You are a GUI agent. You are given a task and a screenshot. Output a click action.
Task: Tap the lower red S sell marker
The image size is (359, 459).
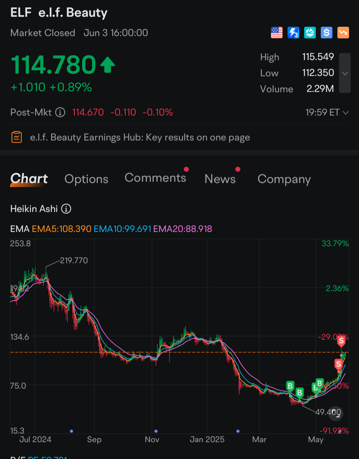(338, 364)
